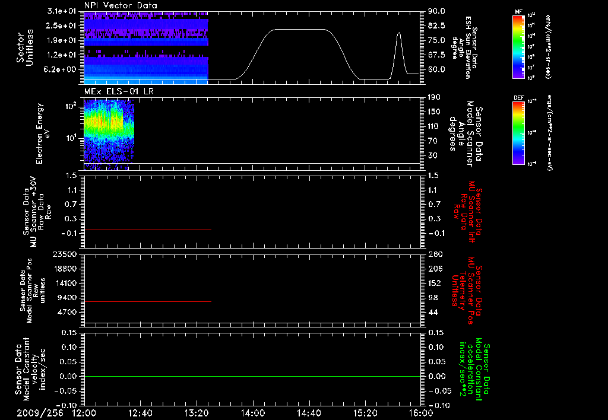Click the 23500 scanner position tick value
The height and width of the screenshot is (420, 608).
point(65,254)
